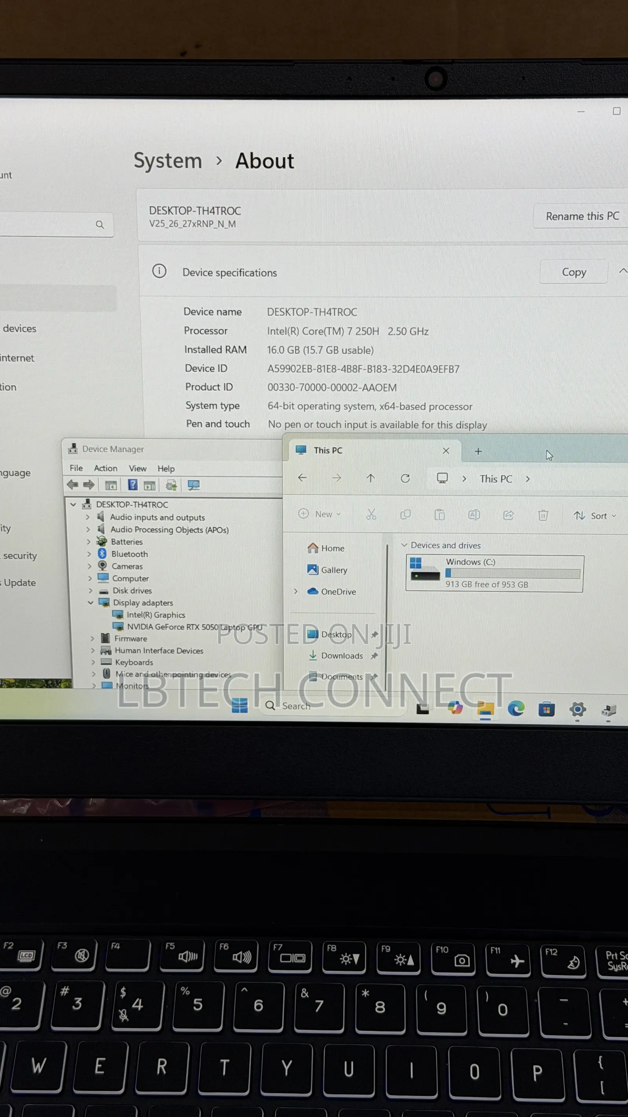Image resolution: width=628 pixels, height=1117 pixels.
Task: Go up one folder level in File Explorer
Action: pyautogui.click(x=371, y=478)
